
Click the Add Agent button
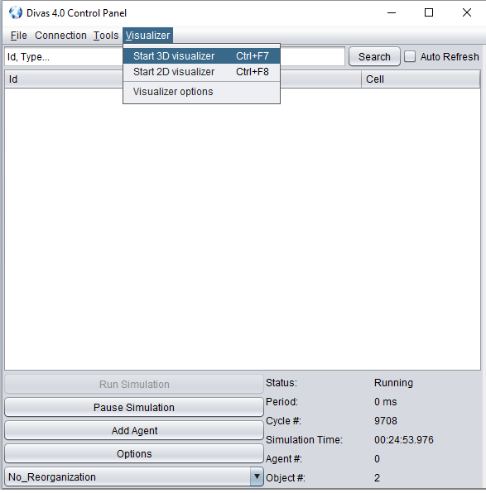134,431
